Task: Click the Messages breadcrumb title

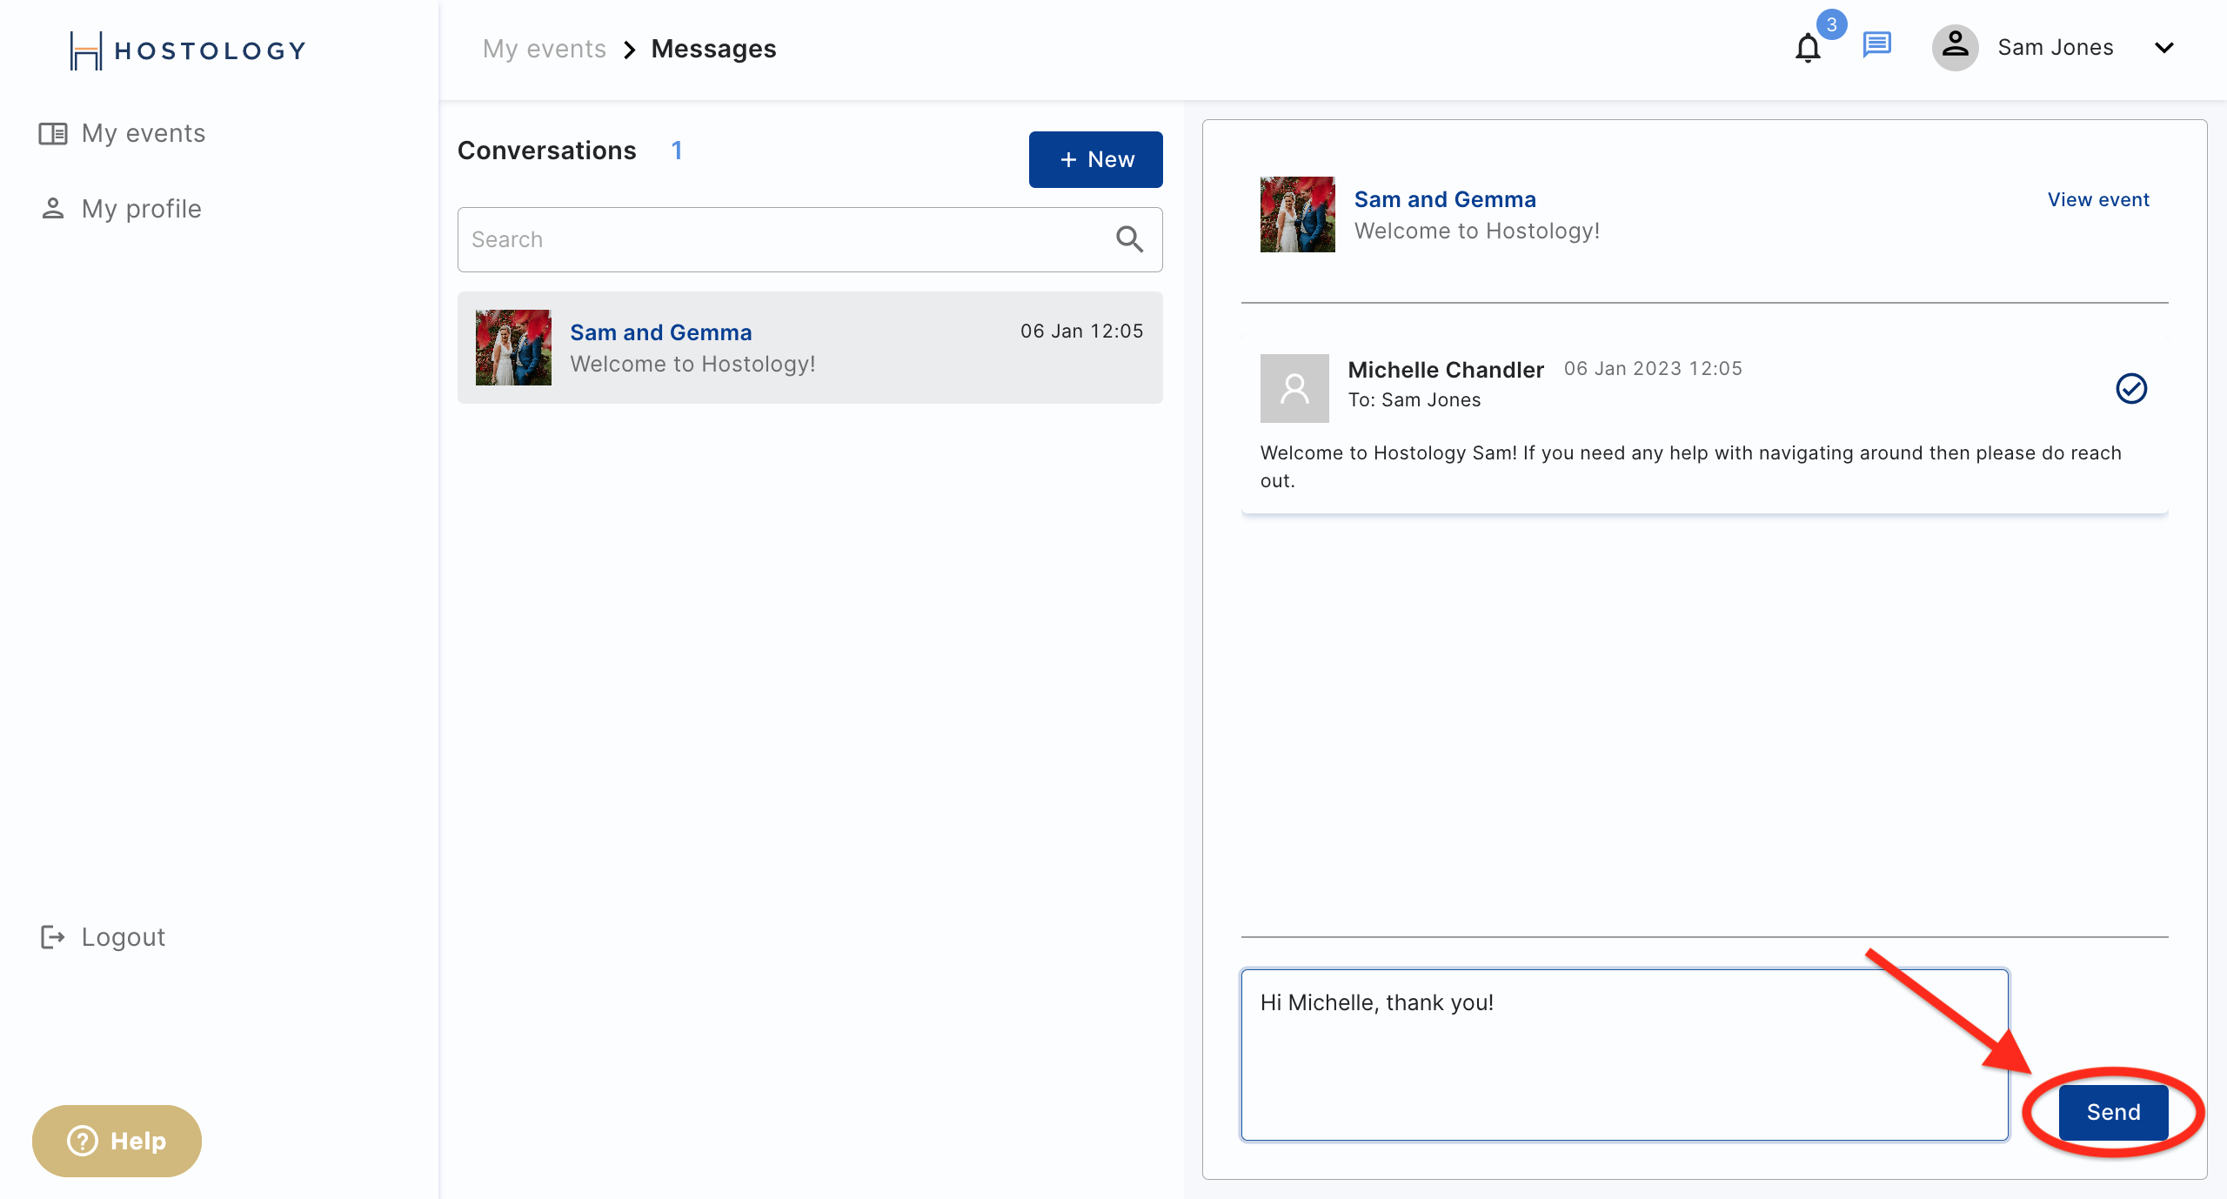Action: (713, 49)
